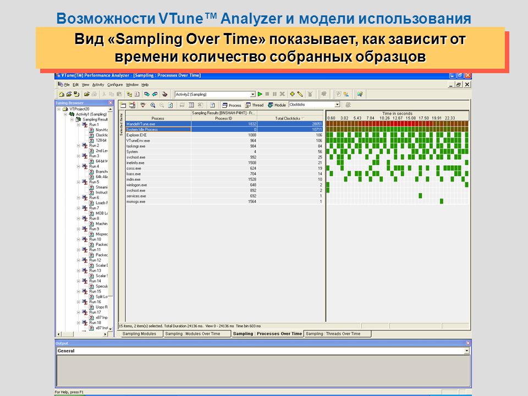Click the Save Project disk icon
Screen dimensions: 528x396
coord(77,94)
